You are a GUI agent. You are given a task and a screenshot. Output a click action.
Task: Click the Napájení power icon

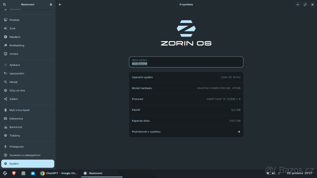point(6,37)
